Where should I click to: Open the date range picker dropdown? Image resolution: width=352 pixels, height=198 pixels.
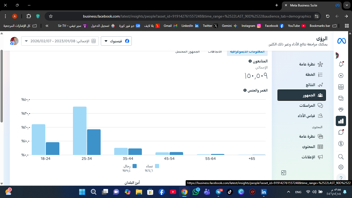tap(60, 41)
